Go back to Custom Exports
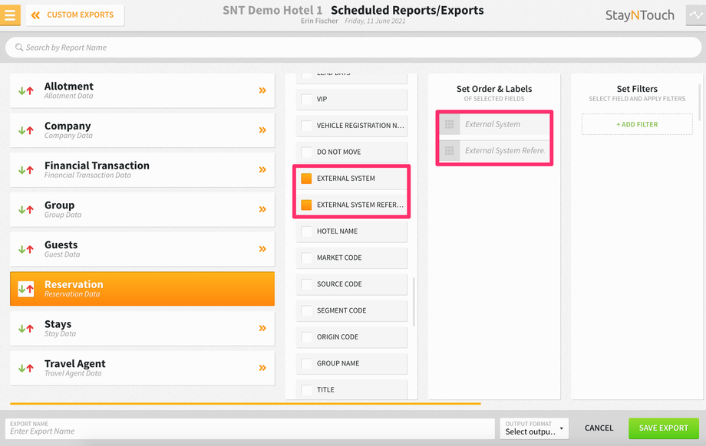 coord(75,15)
